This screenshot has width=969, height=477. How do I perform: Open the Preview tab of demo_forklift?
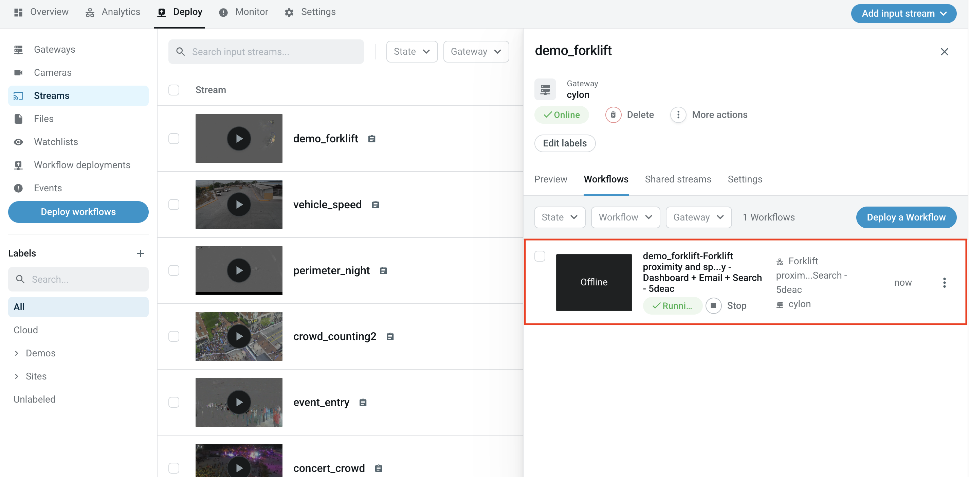(551, 179)
